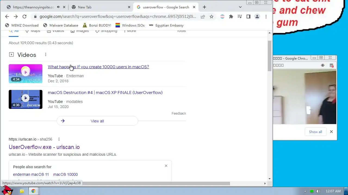The image size is (348, 195).
Task: Click the horizontal scrollbar right arrow
Action: [x=265, y=183]
